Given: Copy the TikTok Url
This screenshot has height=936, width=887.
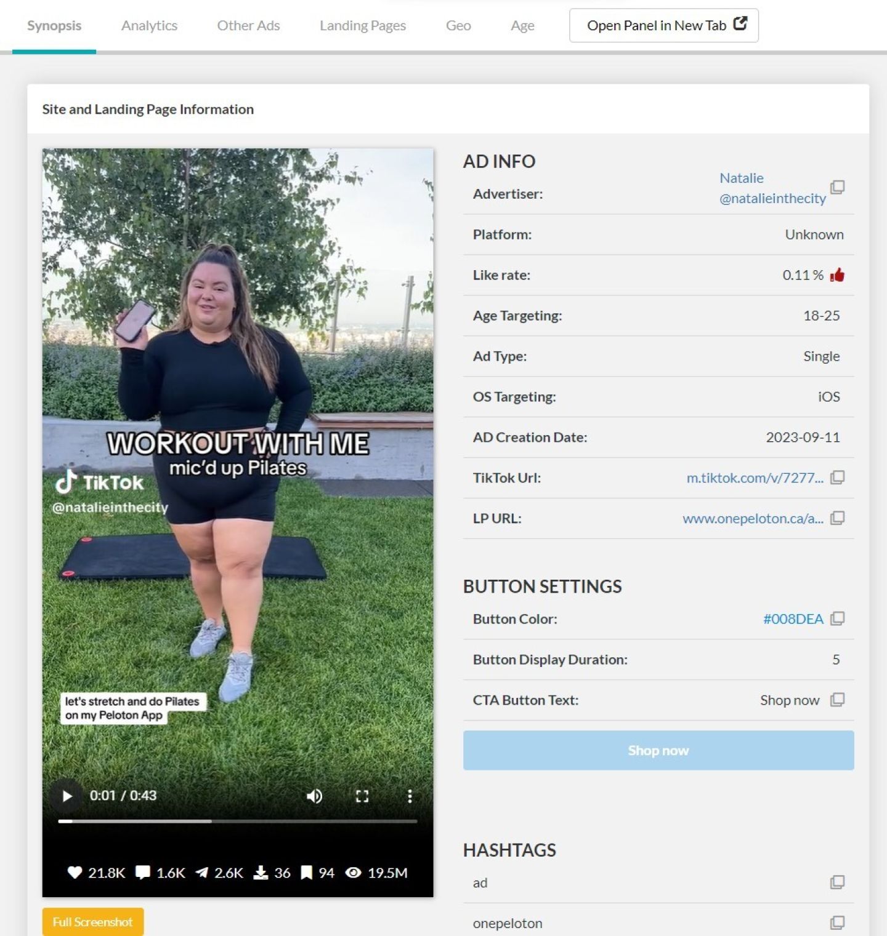Looking at the screenshot, I should coord(836,478).
